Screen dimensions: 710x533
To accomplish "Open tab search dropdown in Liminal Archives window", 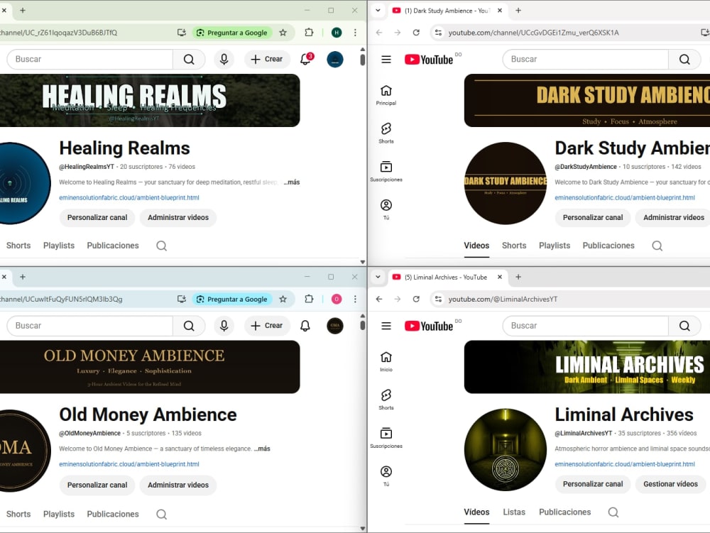I will 378,277.
